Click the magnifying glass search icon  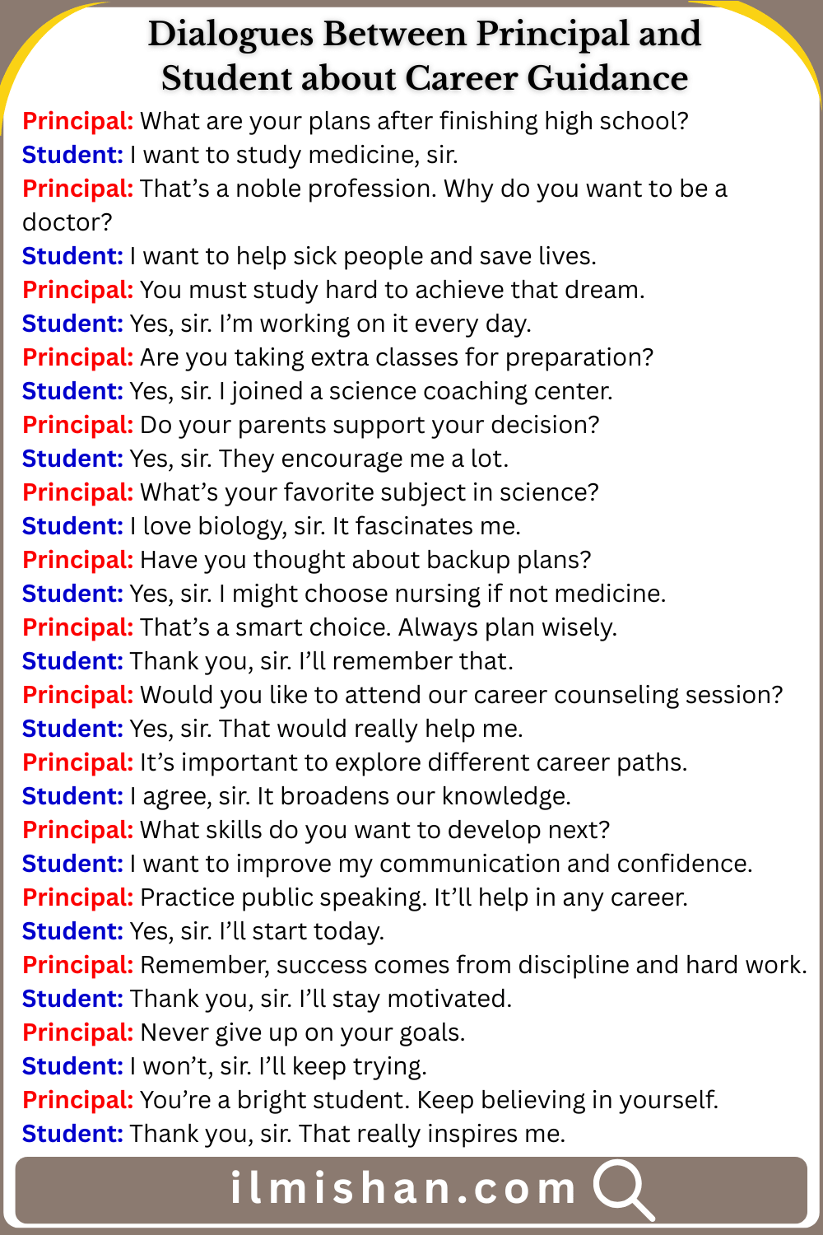622,1188
